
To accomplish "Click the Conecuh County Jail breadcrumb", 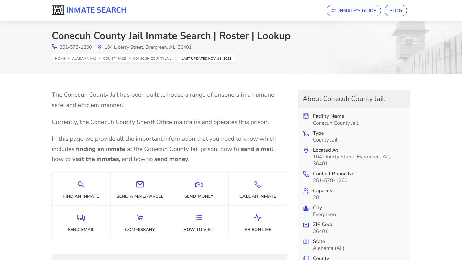I will (x=152, y=59).
